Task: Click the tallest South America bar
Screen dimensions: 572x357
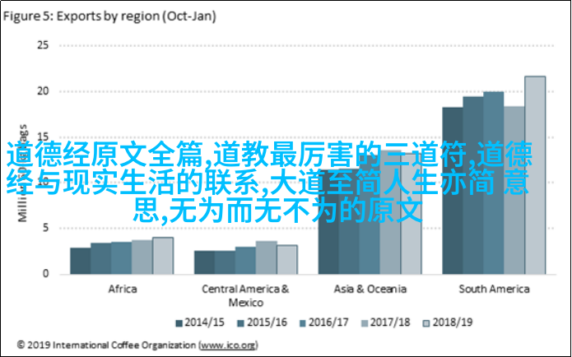Action: tap(535, 174)
